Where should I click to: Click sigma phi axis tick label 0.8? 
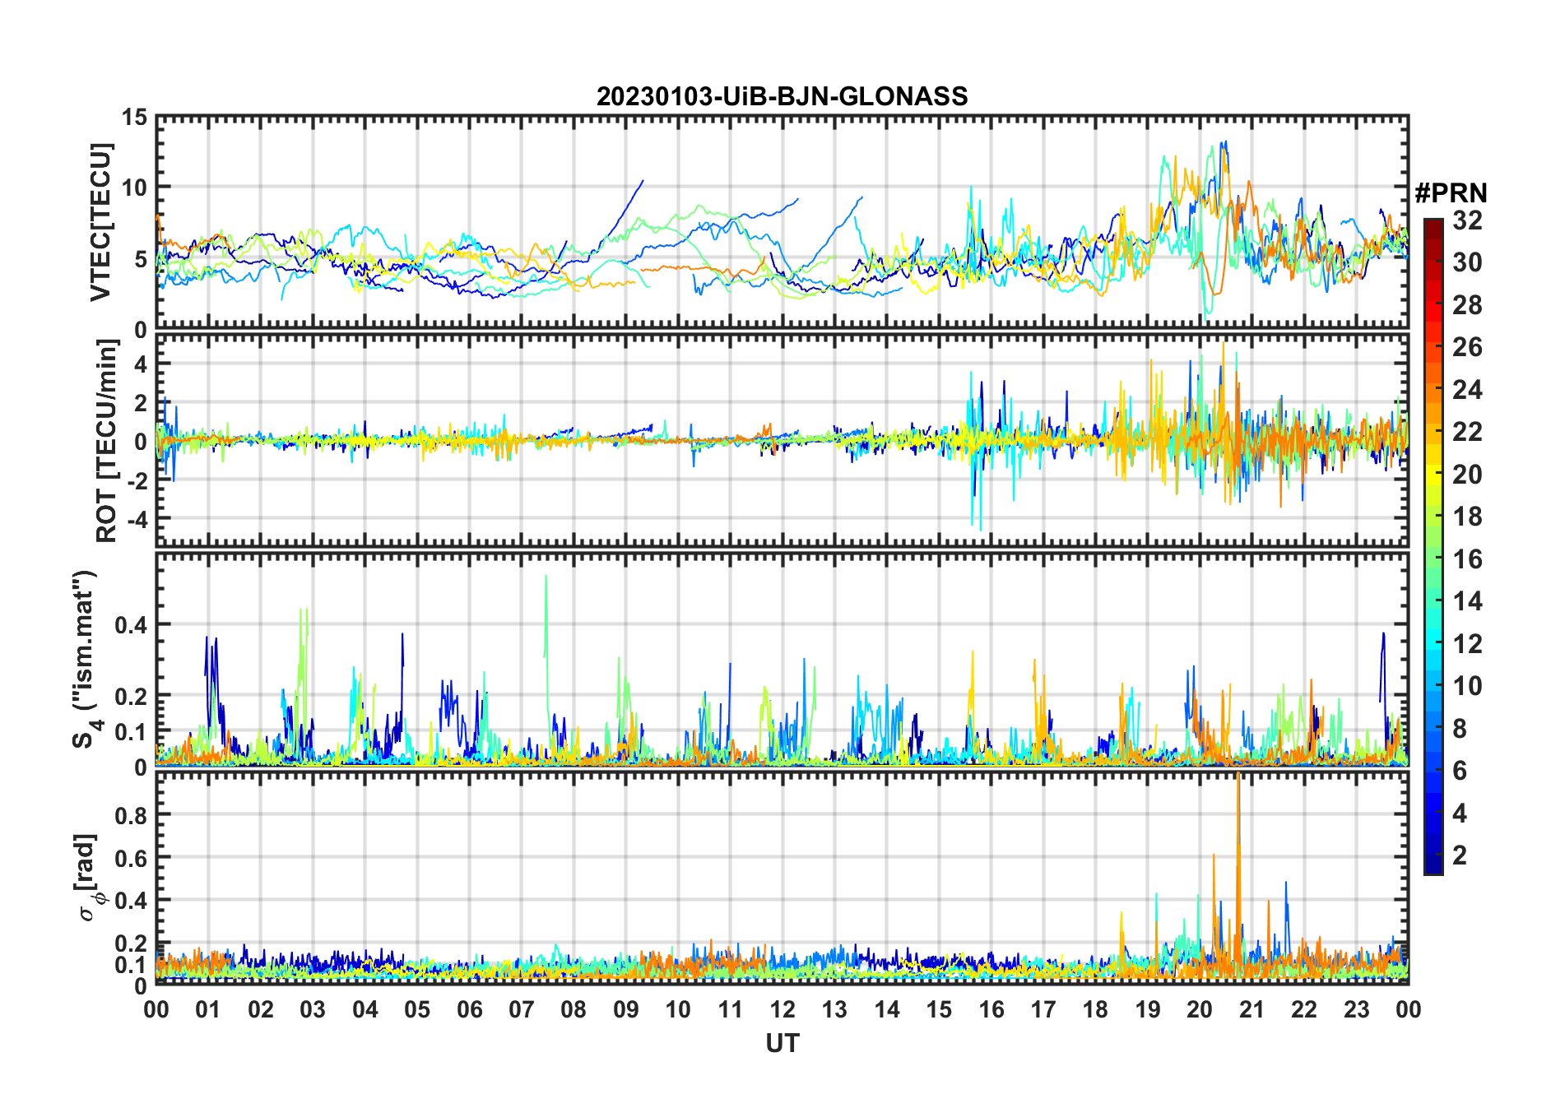pyautogui.click(x=132, y=814)
